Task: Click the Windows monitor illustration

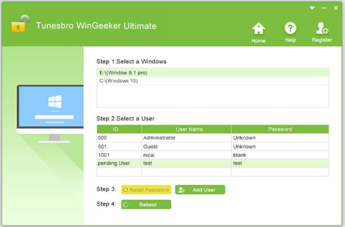Action: pyautogui.click(x=50, y=114)
